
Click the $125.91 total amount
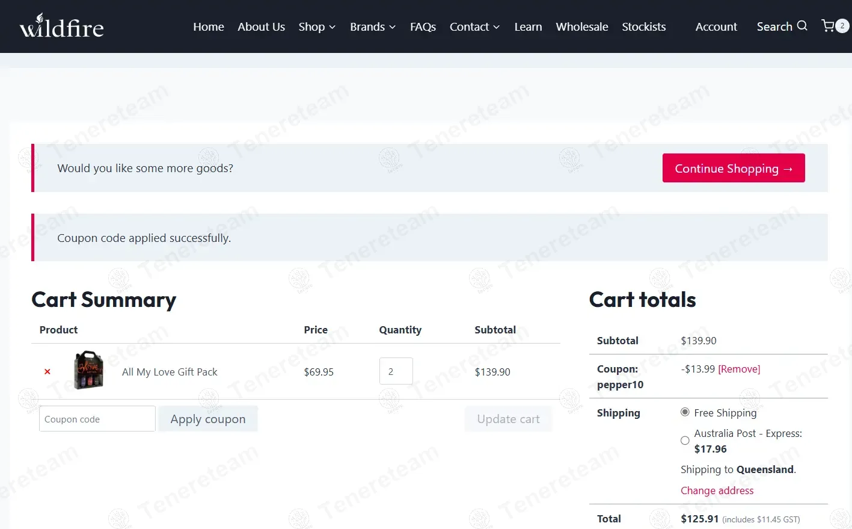[700, 519]
